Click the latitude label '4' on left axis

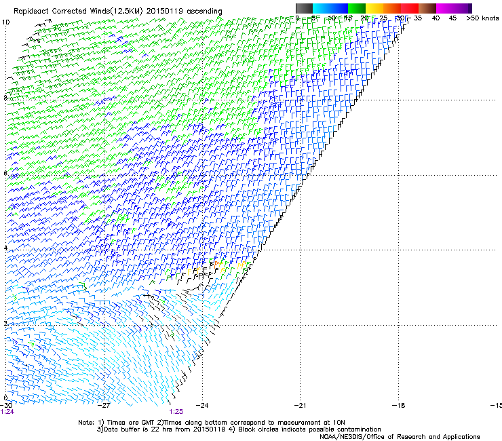[5, 248]
